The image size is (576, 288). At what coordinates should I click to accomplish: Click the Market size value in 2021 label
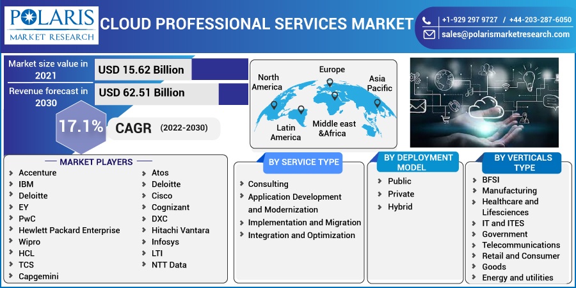48,69
